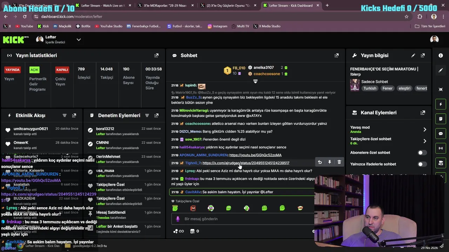This screenshot has height=252, width=449.
Task: Click the pencil icon in right sidebar
Action: [x=441, y=70]
